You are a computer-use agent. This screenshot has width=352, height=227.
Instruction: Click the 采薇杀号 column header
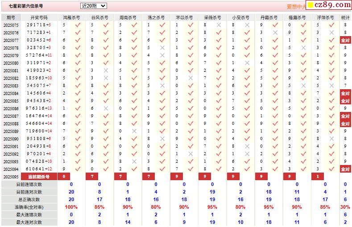pyautogui.click(x=213, y=17)
